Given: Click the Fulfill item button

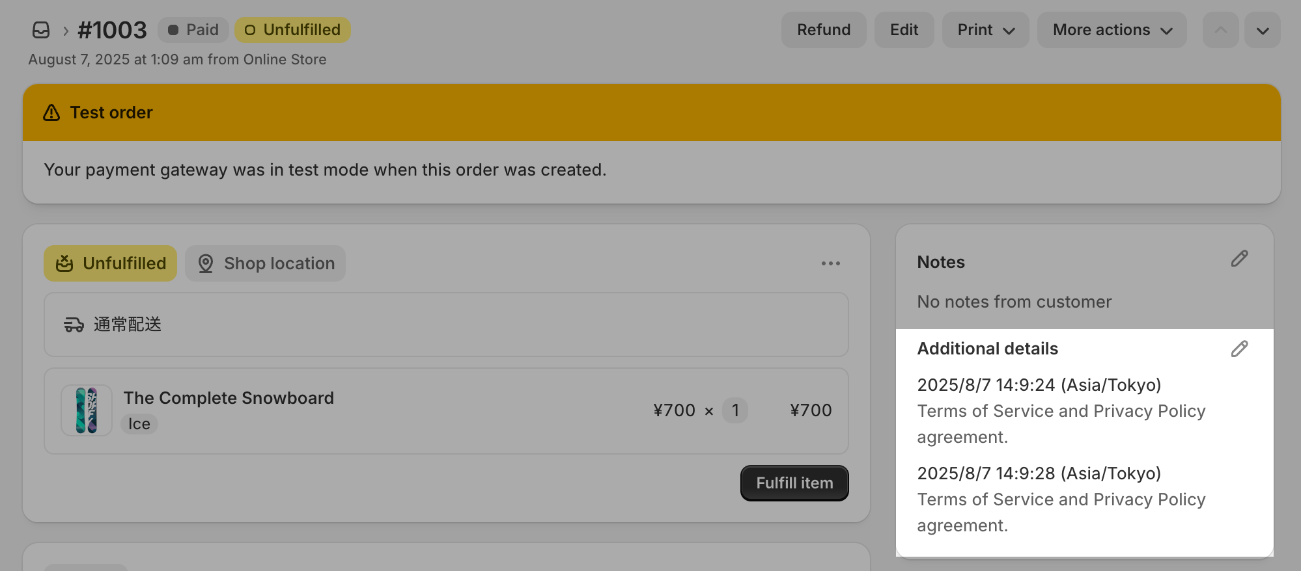Looking at the screenshot, I should coord(794,483).
